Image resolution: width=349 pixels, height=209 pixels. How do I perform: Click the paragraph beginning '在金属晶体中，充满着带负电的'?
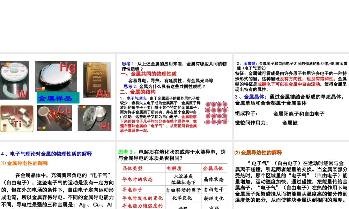pos(58,190)
